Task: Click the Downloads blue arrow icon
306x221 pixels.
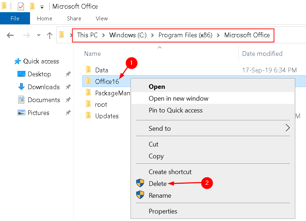Action: pos(21,86)
